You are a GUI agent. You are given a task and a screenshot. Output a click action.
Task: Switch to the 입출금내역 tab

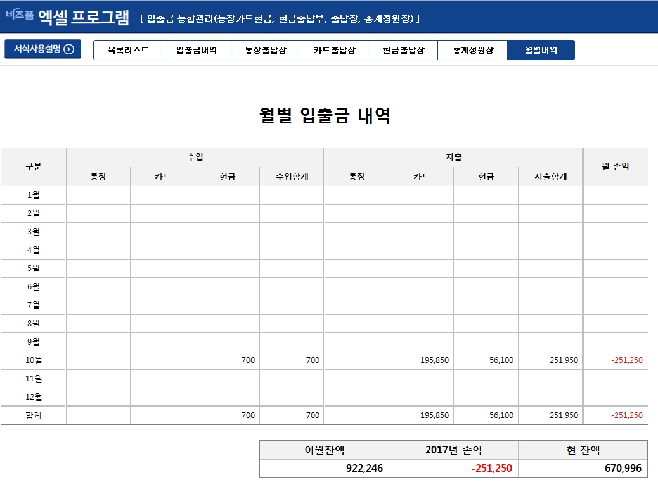click(197, 50)
